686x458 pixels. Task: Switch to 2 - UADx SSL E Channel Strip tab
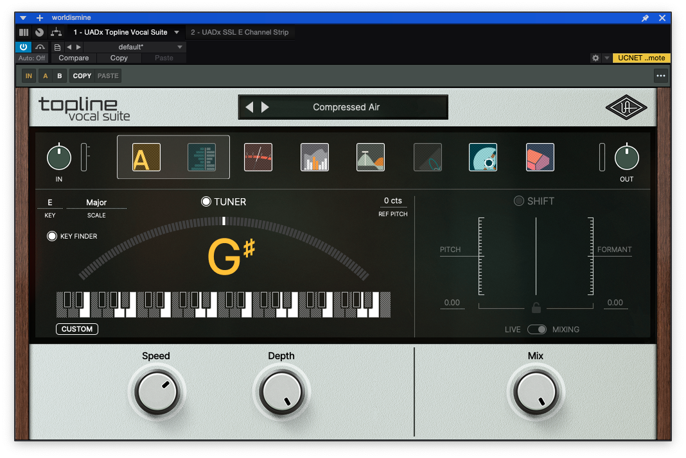point(240,32)
